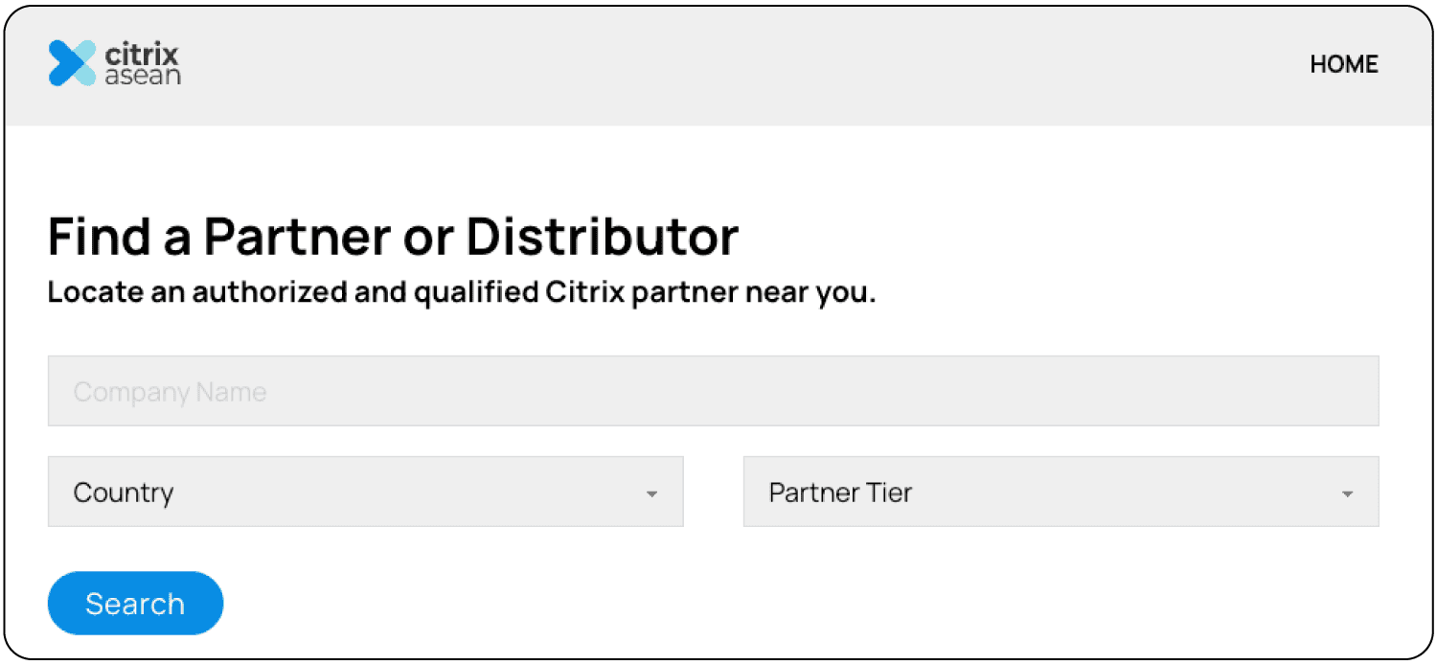The height and width of the screenshot is (665, 1437).
Task: Click the Partner Tier dropdown caret
Action: (1347, 493)
